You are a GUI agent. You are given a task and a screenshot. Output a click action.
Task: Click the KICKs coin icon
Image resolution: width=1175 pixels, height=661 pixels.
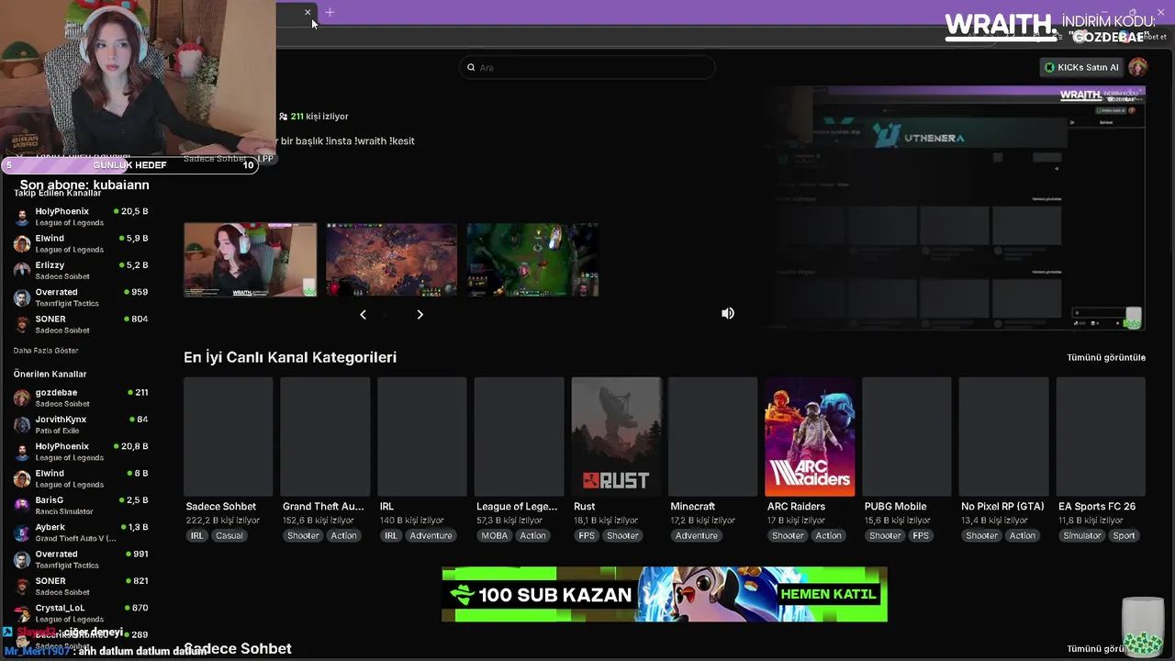[x=1049, y=67]
